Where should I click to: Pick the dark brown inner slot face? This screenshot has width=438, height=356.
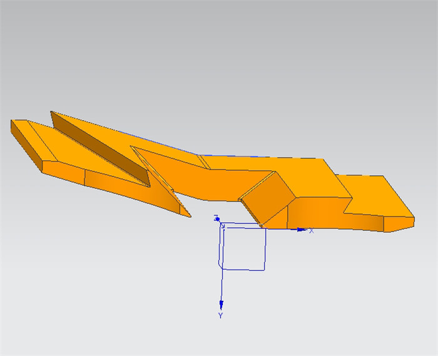[x=100, y=146]
